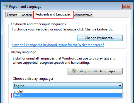Select 한국어 in the display language list
Viewport: 134px width, 103px height.
(68, 96)
